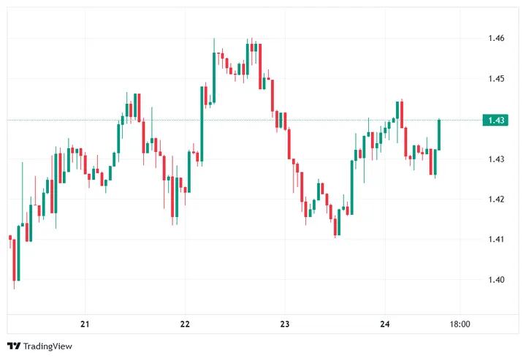Image resolution: width=526 pixels, height=358 pixels.
Task: Click the 1.46 price axis label
Action: (494, 38)
